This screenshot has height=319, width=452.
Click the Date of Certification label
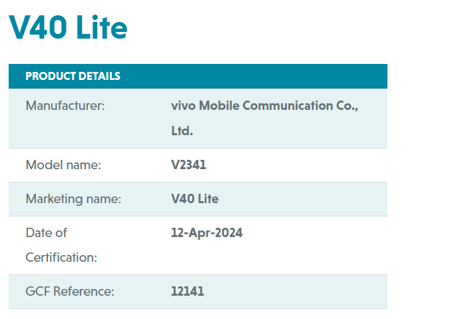(x=61, y=245)
